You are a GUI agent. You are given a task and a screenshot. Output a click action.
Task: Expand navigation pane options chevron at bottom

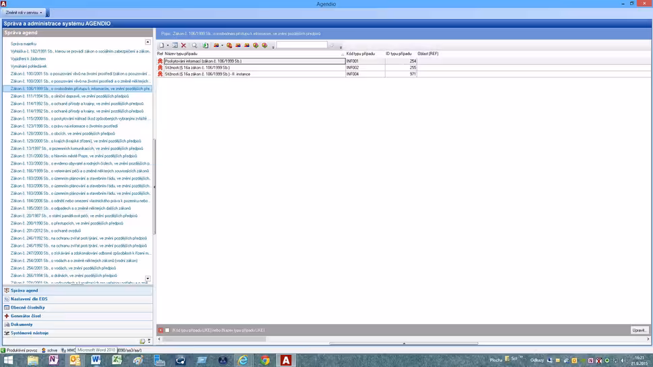point(149,341)
